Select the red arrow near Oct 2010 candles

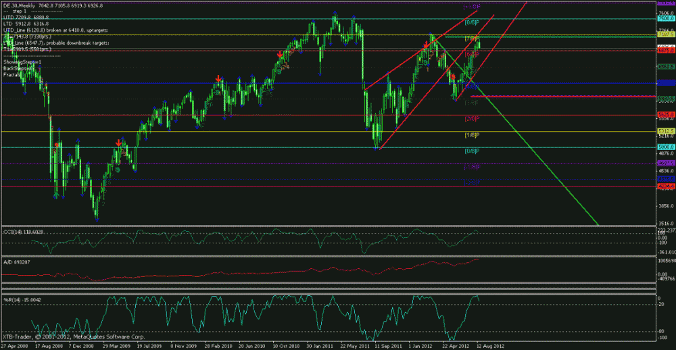[280, 54]
